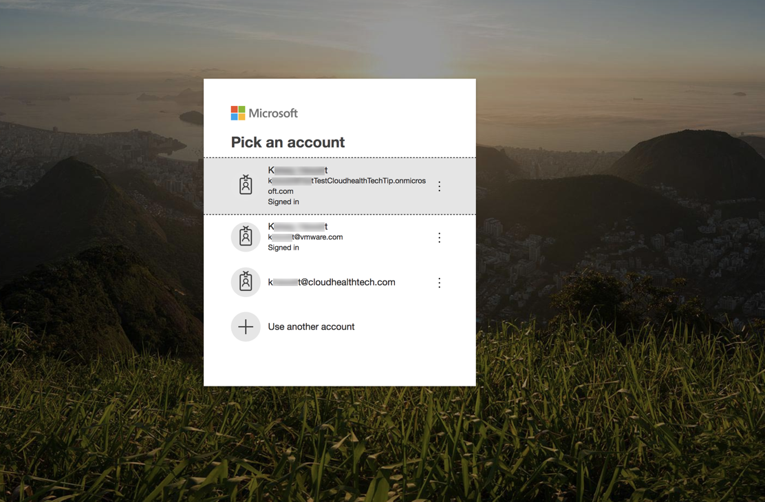The height and width of the screenshot is (502, 765).
Task: Click "Signed in" status under vmware.com account
Action: 283,248
